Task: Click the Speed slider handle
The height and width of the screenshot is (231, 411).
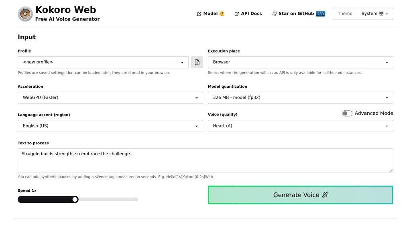Action: 75,199
